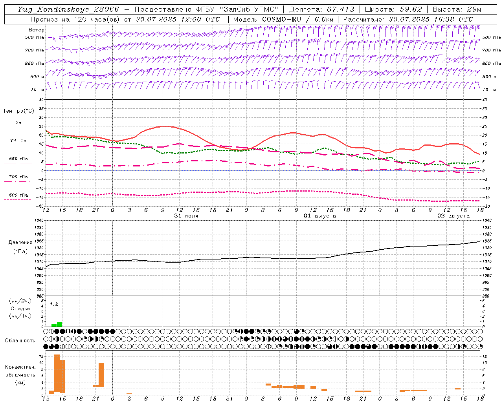Screen dimensions: 503x402
Task: Click the pink dotted 500 гПа legend line
Action: (x=18, y=199)
